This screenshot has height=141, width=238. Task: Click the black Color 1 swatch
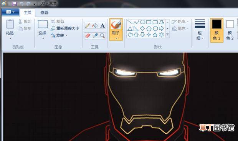217,24
